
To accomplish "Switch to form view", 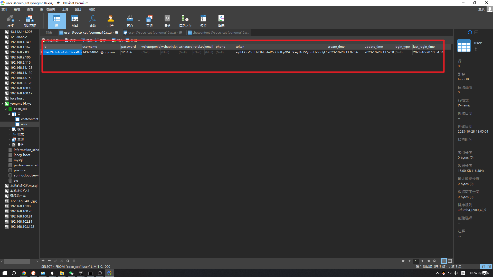I will point(450,261).
